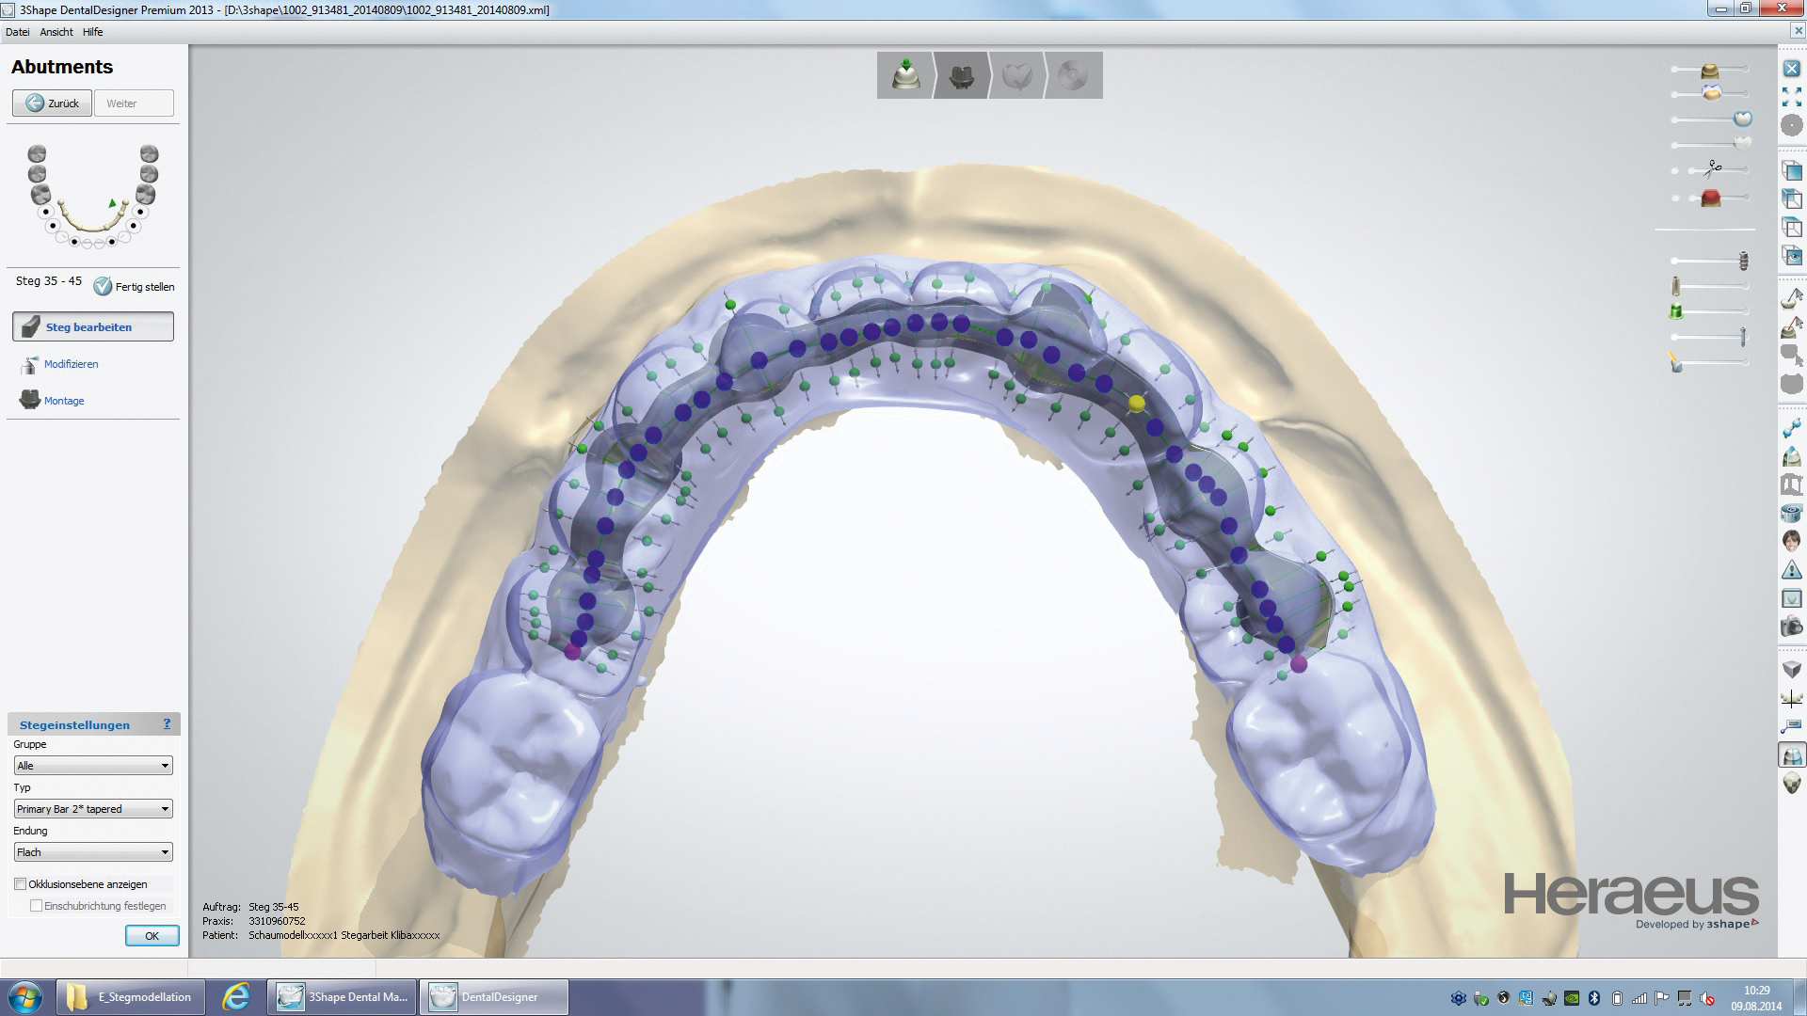Open the Gruppe dropdown showing Alle

[x=93, y=766]
